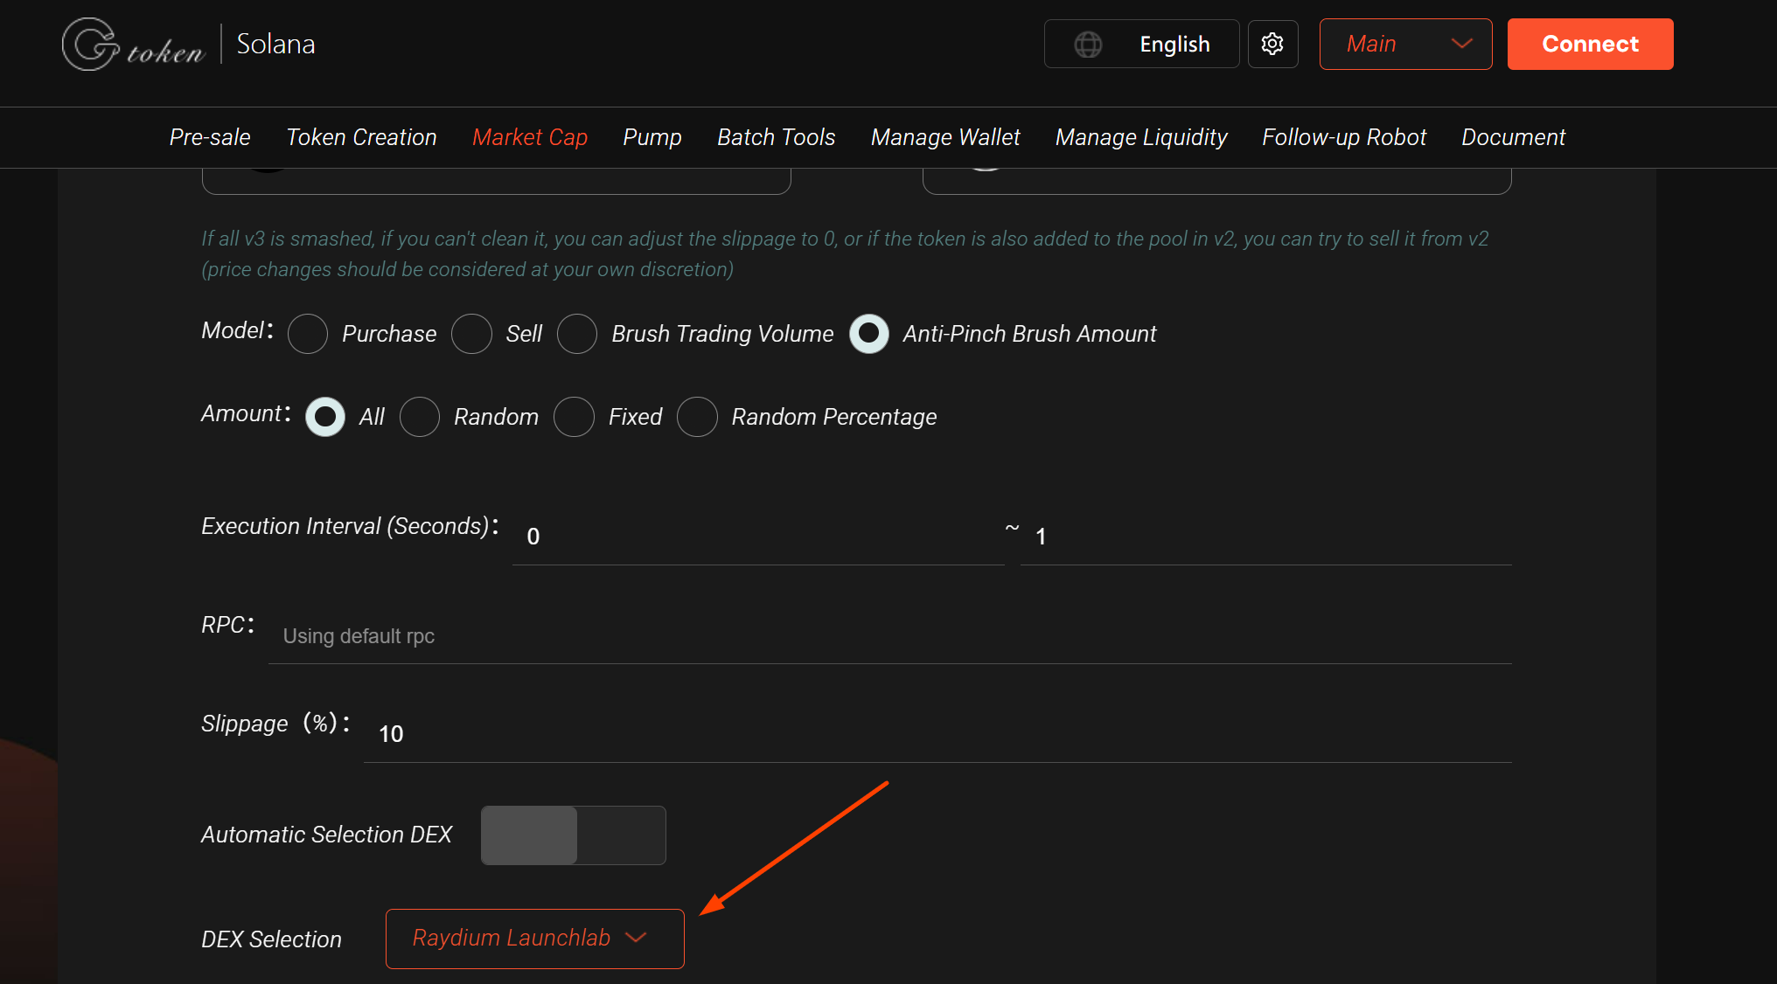Viewport: 1777px width, 984px height.
Task: Click the Slippage percentage input field
Action: 937,734
